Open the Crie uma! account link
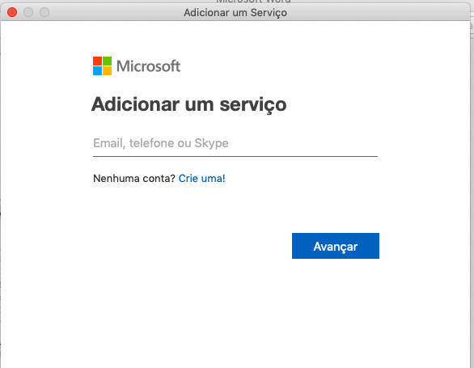The height and width of the screenshot is (368, 474). coord(202,179)
